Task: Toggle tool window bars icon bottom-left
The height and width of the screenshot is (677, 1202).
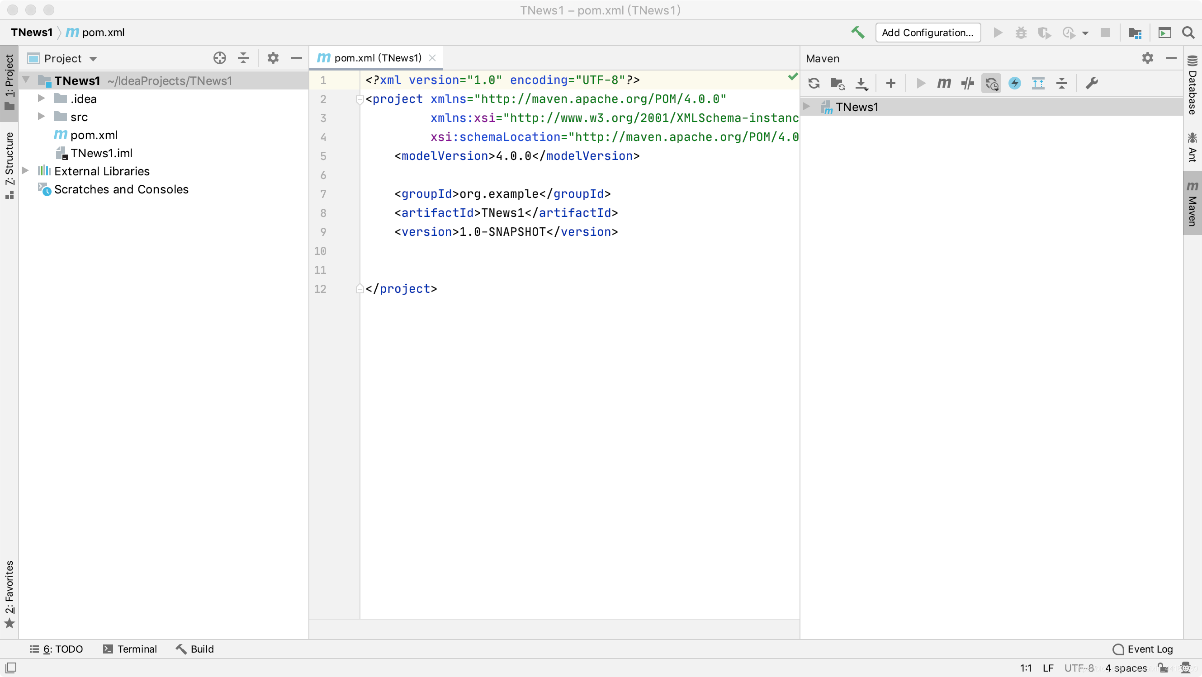Action: (x=11, y=668)
